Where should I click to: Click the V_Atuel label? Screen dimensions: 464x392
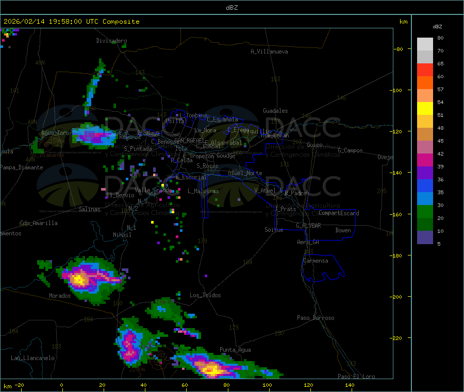pyautogui.click(x=265, y=191)
